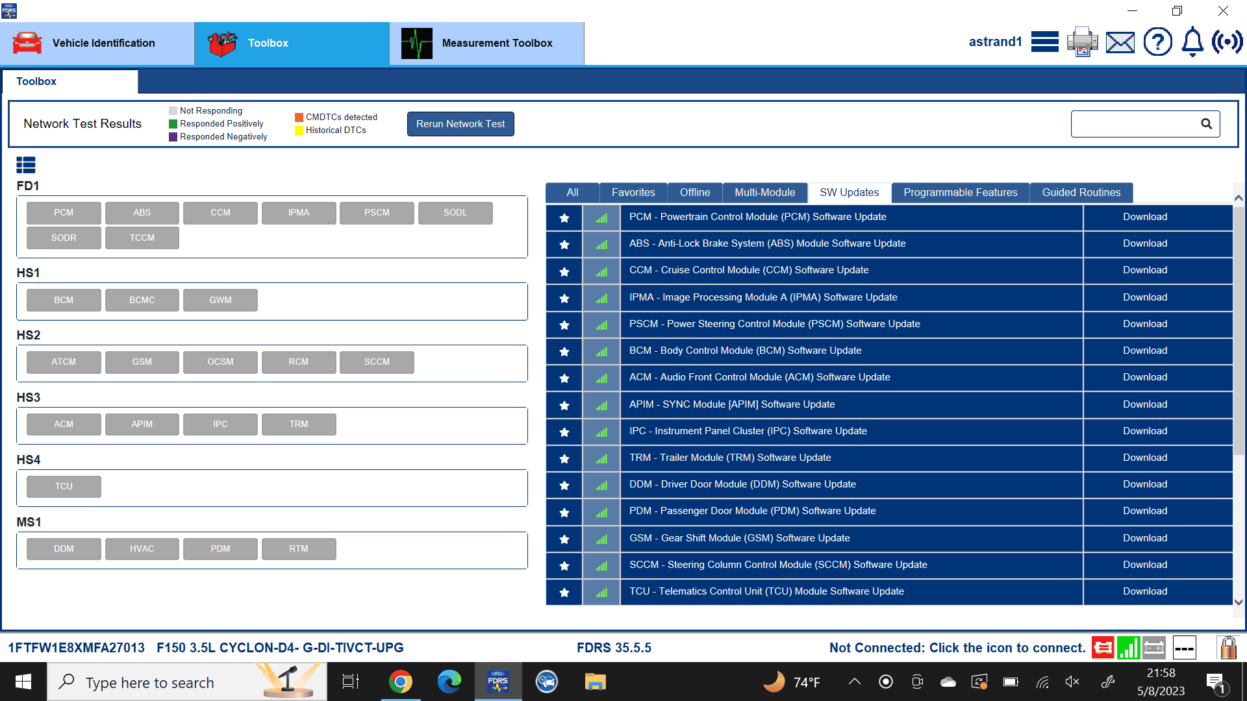Show hidden system tray icons chevron

[854, 682]
